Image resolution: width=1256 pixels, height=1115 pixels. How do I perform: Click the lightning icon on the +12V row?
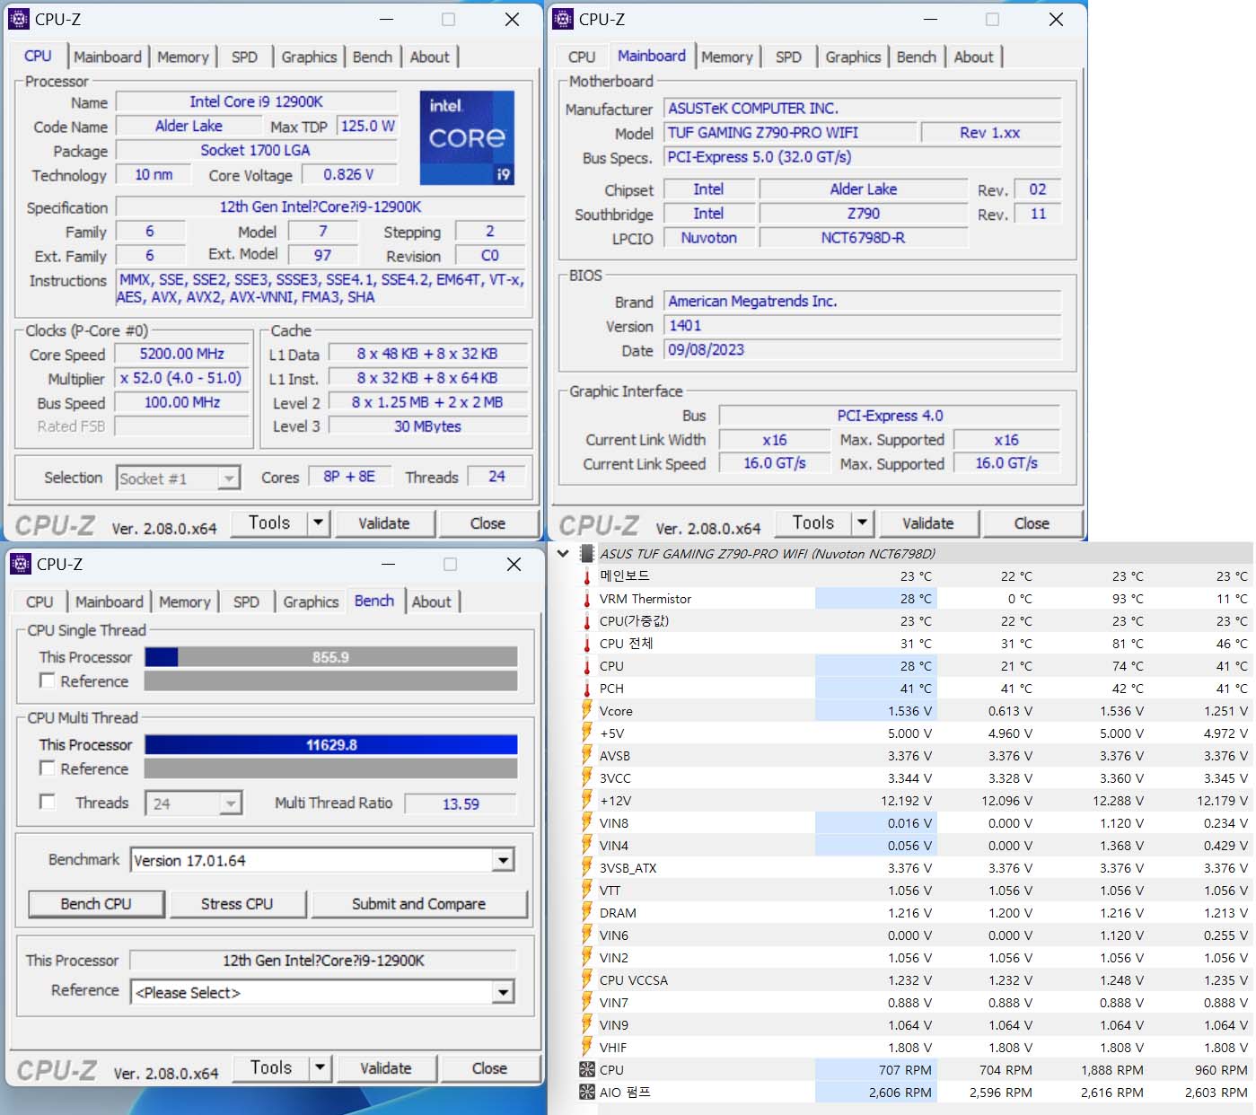pos(587,800)
